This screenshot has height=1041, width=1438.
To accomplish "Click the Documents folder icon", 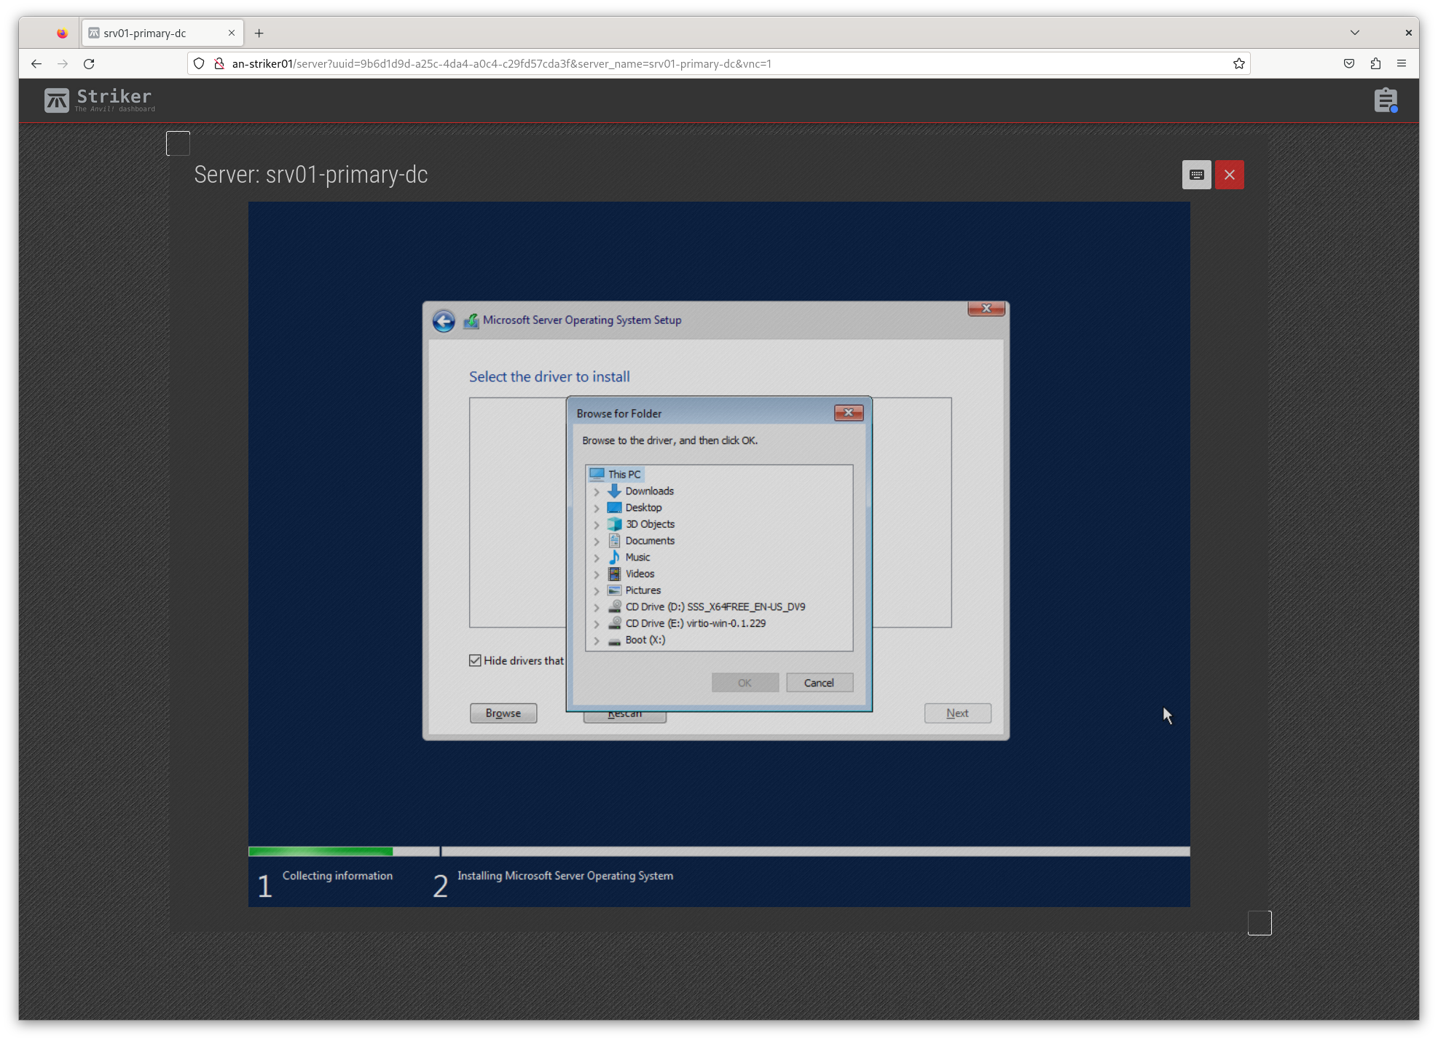I will coord(614,540).
